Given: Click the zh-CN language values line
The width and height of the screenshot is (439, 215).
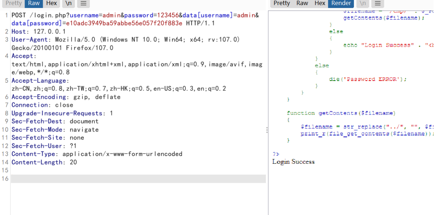Looking at the screenshot, I should (x=119, y=89).
